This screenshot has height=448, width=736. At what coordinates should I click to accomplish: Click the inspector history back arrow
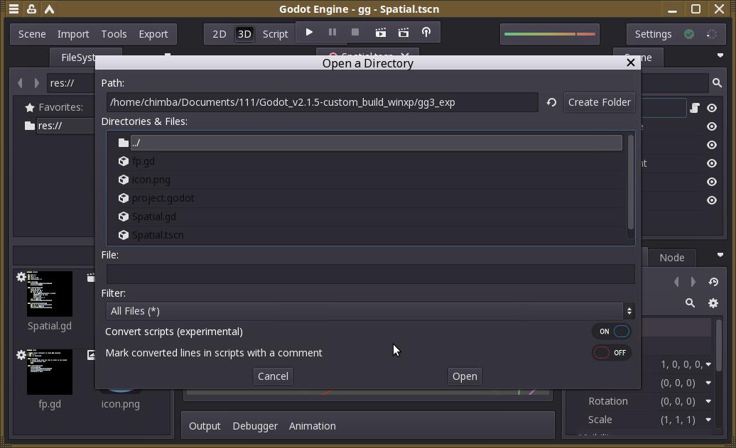pyautogui.click(x=676, y=282)
